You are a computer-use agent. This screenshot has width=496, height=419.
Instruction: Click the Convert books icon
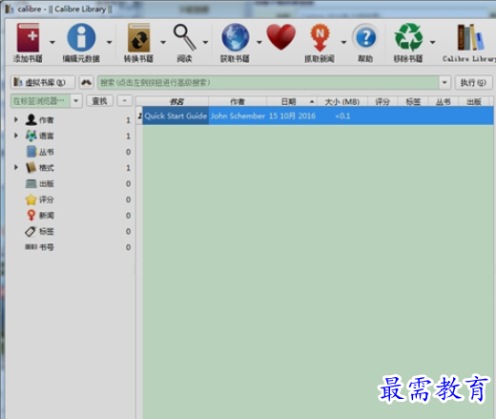coord(138,37)
